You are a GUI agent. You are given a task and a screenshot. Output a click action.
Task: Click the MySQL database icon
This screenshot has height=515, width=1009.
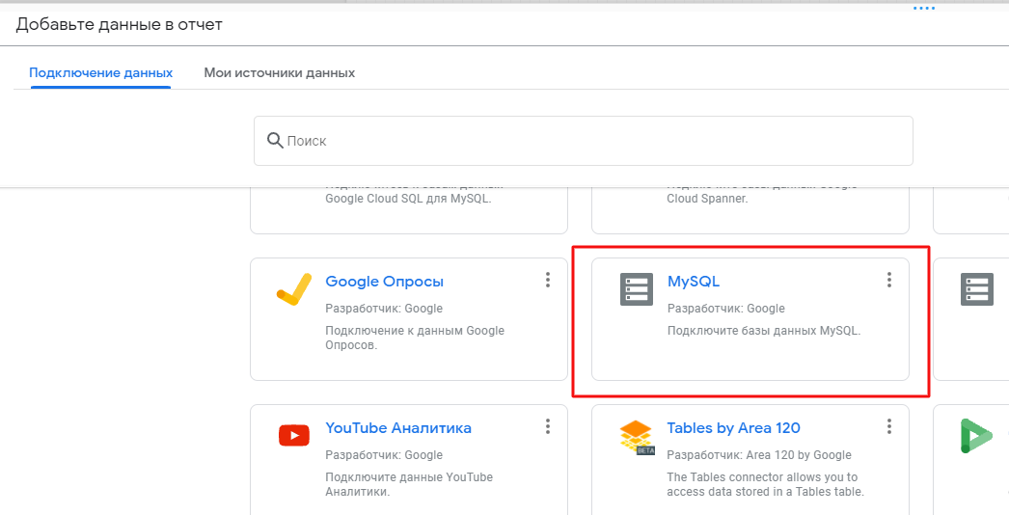(x=636, y=289)
